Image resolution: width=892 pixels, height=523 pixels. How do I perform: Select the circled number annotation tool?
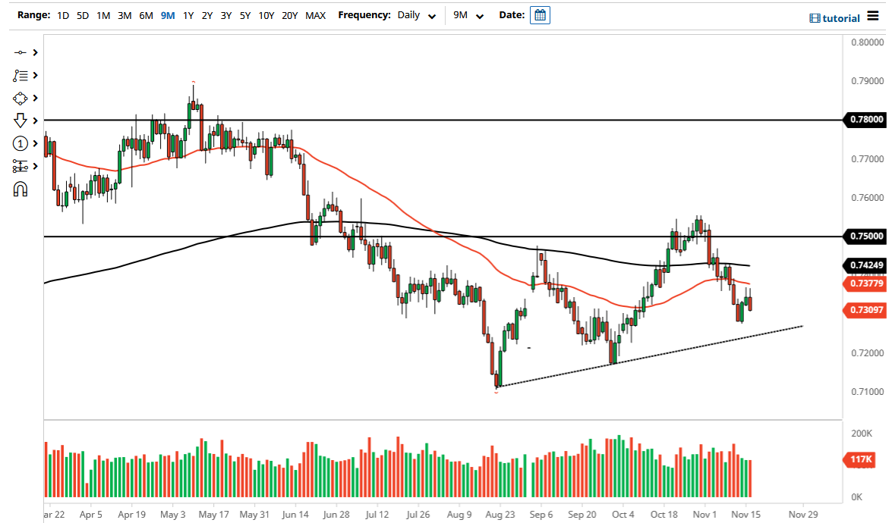coord(20,143)
